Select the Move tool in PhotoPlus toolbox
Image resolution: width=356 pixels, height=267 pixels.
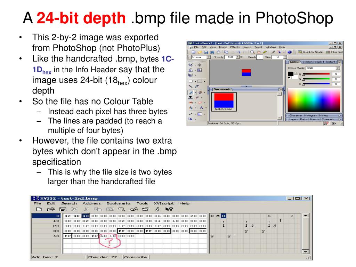coord(199,65)
